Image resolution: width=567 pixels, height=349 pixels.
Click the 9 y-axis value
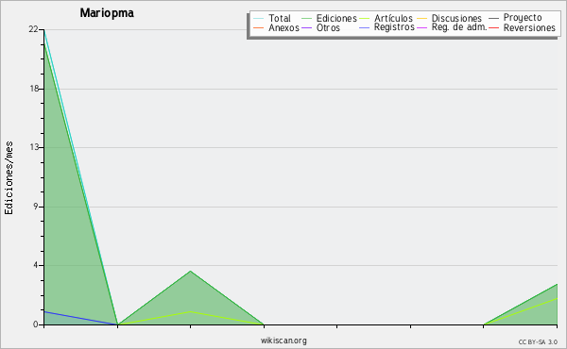(x=36, y=207)
